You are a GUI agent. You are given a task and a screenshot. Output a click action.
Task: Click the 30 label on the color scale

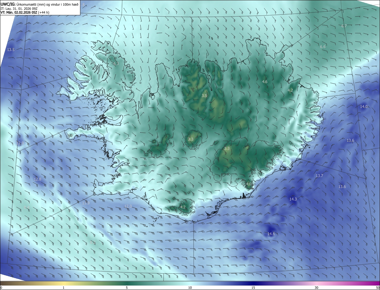click(316, 288)
